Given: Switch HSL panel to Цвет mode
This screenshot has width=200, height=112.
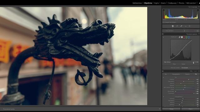Looking at the screenshot, I should click(x=196, y=71).
